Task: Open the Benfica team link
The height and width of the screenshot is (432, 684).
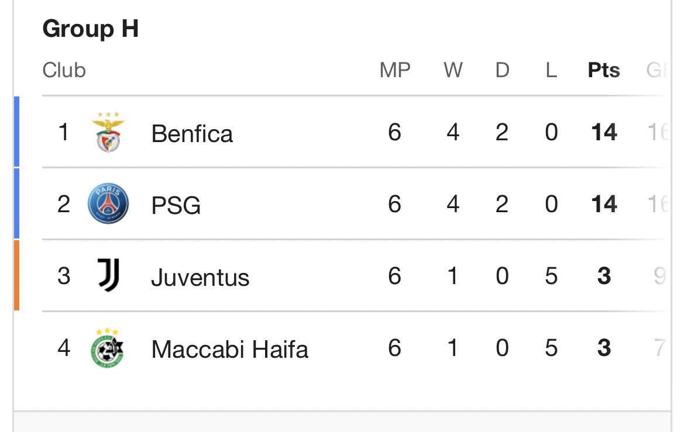Action: (x=192, y=133)
